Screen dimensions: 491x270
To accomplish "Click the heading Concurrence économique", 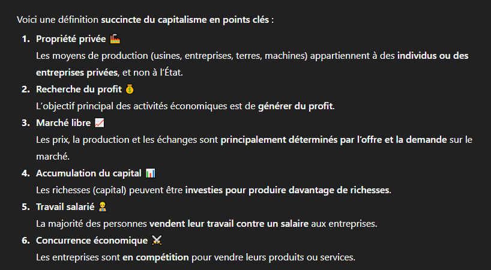I will 92,241.
